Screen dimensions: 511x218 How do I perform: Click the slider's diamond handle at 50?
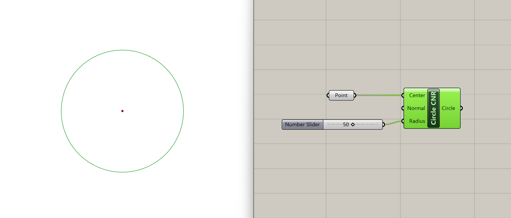pos(353,124)
